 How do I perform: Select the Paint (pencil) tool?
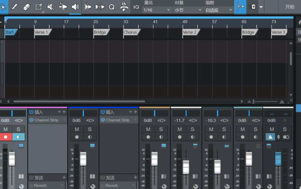14,7
